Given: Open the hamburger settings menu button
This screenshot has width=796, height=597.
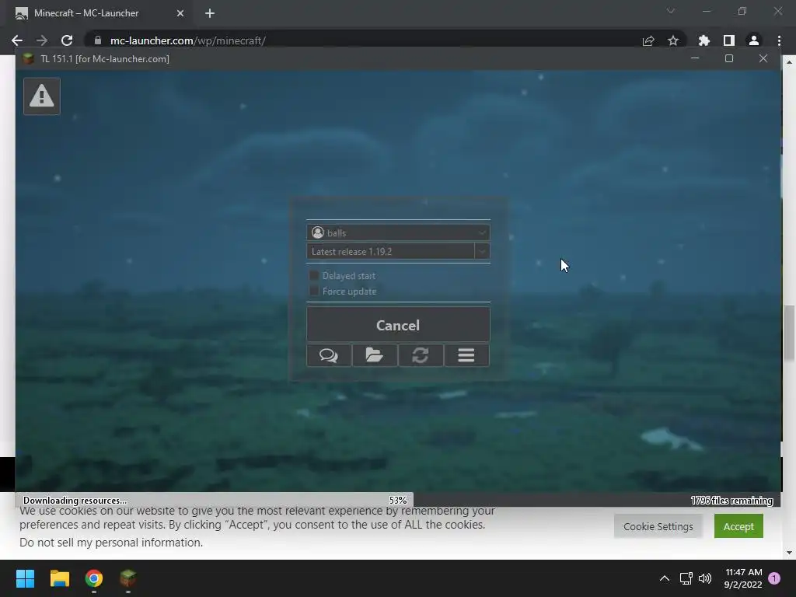Looking at the screenshot, I should point(466,355).
